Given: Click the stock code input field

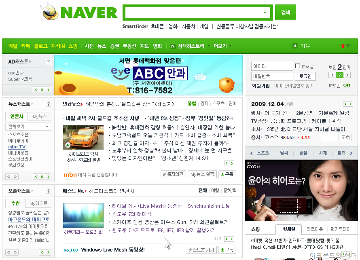Looking at the screenshot, I should click(x=330, y=137).
